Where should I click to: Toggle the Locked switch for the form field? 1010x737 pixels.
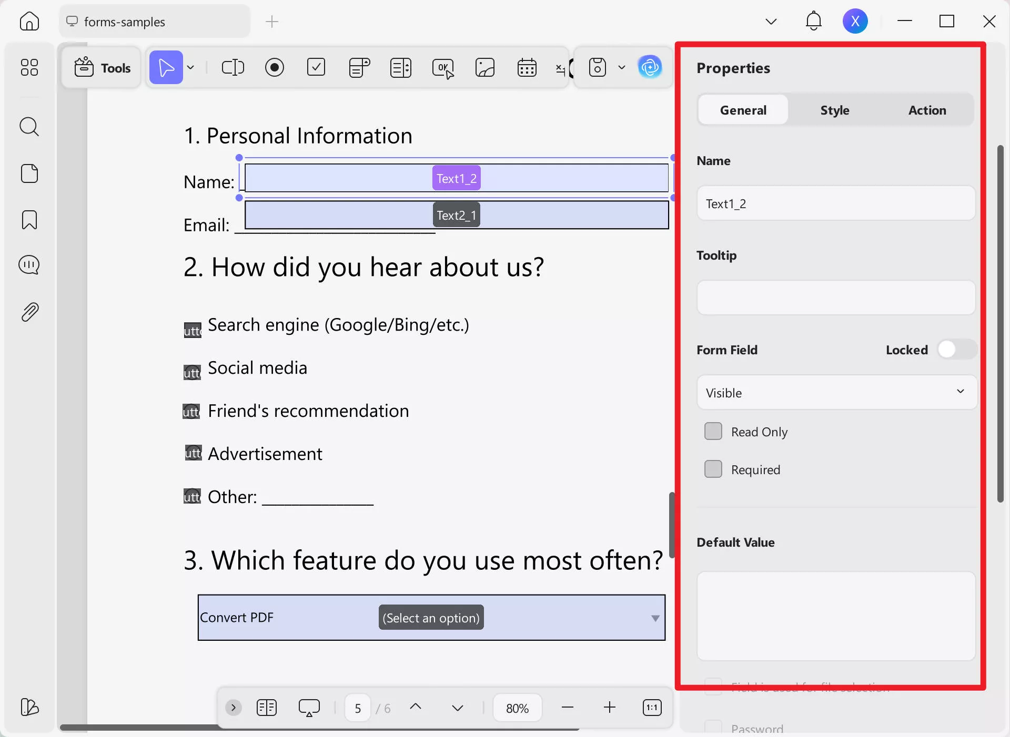coord(956,349)
